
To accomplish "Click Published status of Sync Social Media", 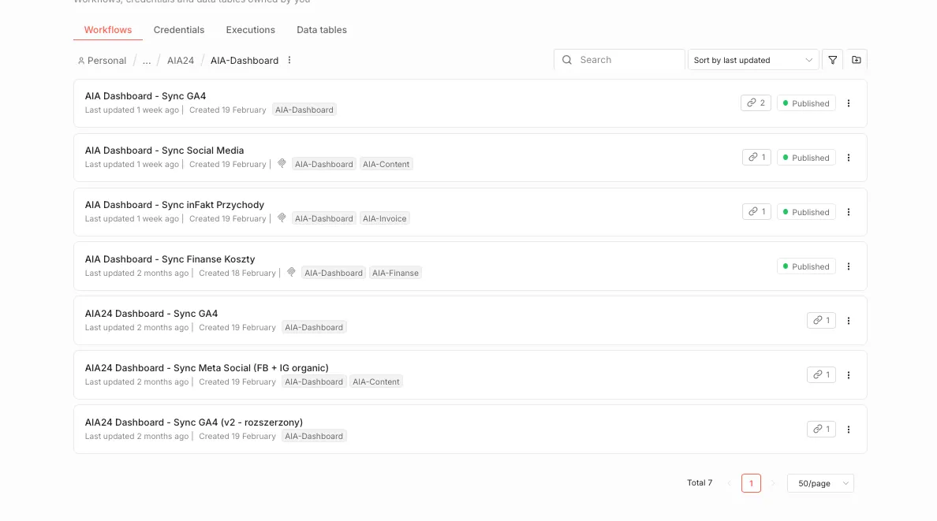I will click(x=806, y=158).
